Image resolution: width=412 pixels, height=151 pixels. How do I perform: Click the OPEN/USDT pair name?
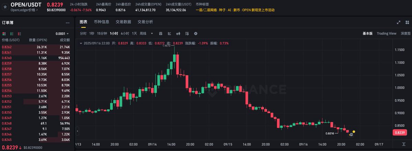[x=26, y=4]
